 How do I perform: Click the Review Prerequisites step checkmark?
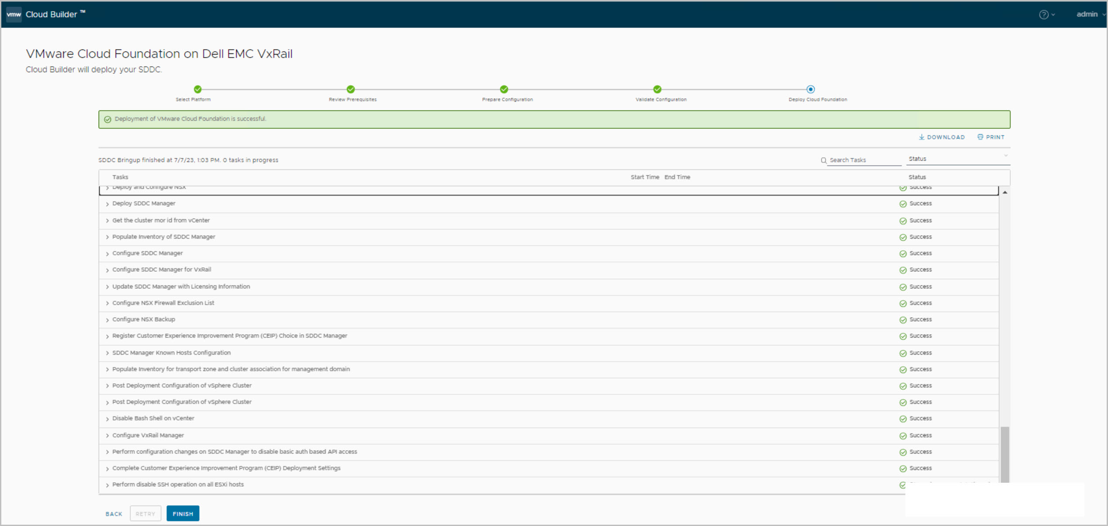[x=351, y=89]
